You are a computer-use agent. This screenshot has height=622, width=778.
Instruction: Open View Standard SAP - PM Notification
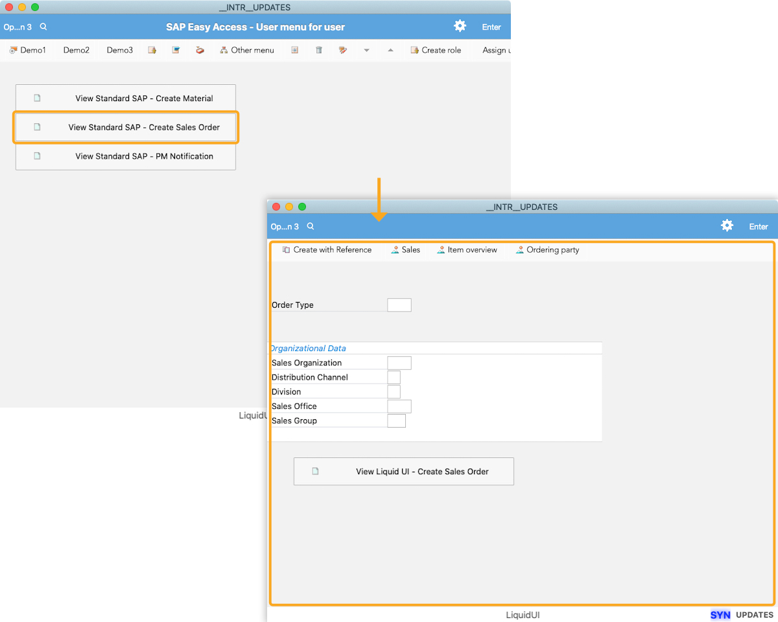coord(126,156)
